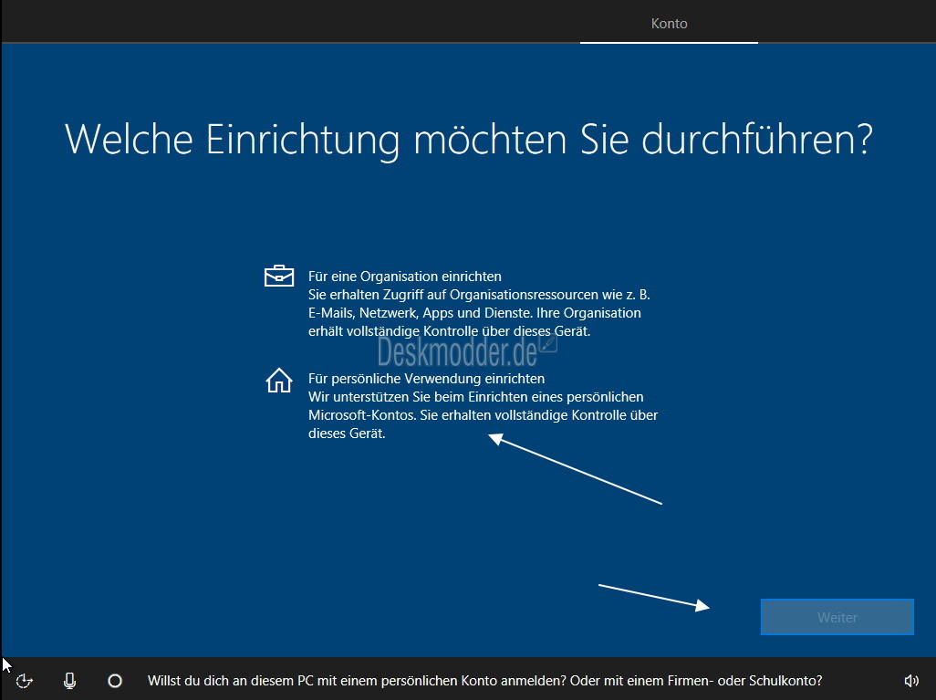
Task: Click text 'E-Mails, Netzwerk, Apps und Dienste'
Action: click(x=421, y=313)
